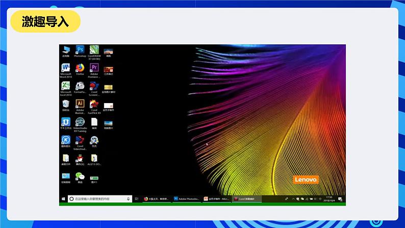Open the VideoStudio X9 Training shortcut
The image size is (405, 228).
click(80, 125)
